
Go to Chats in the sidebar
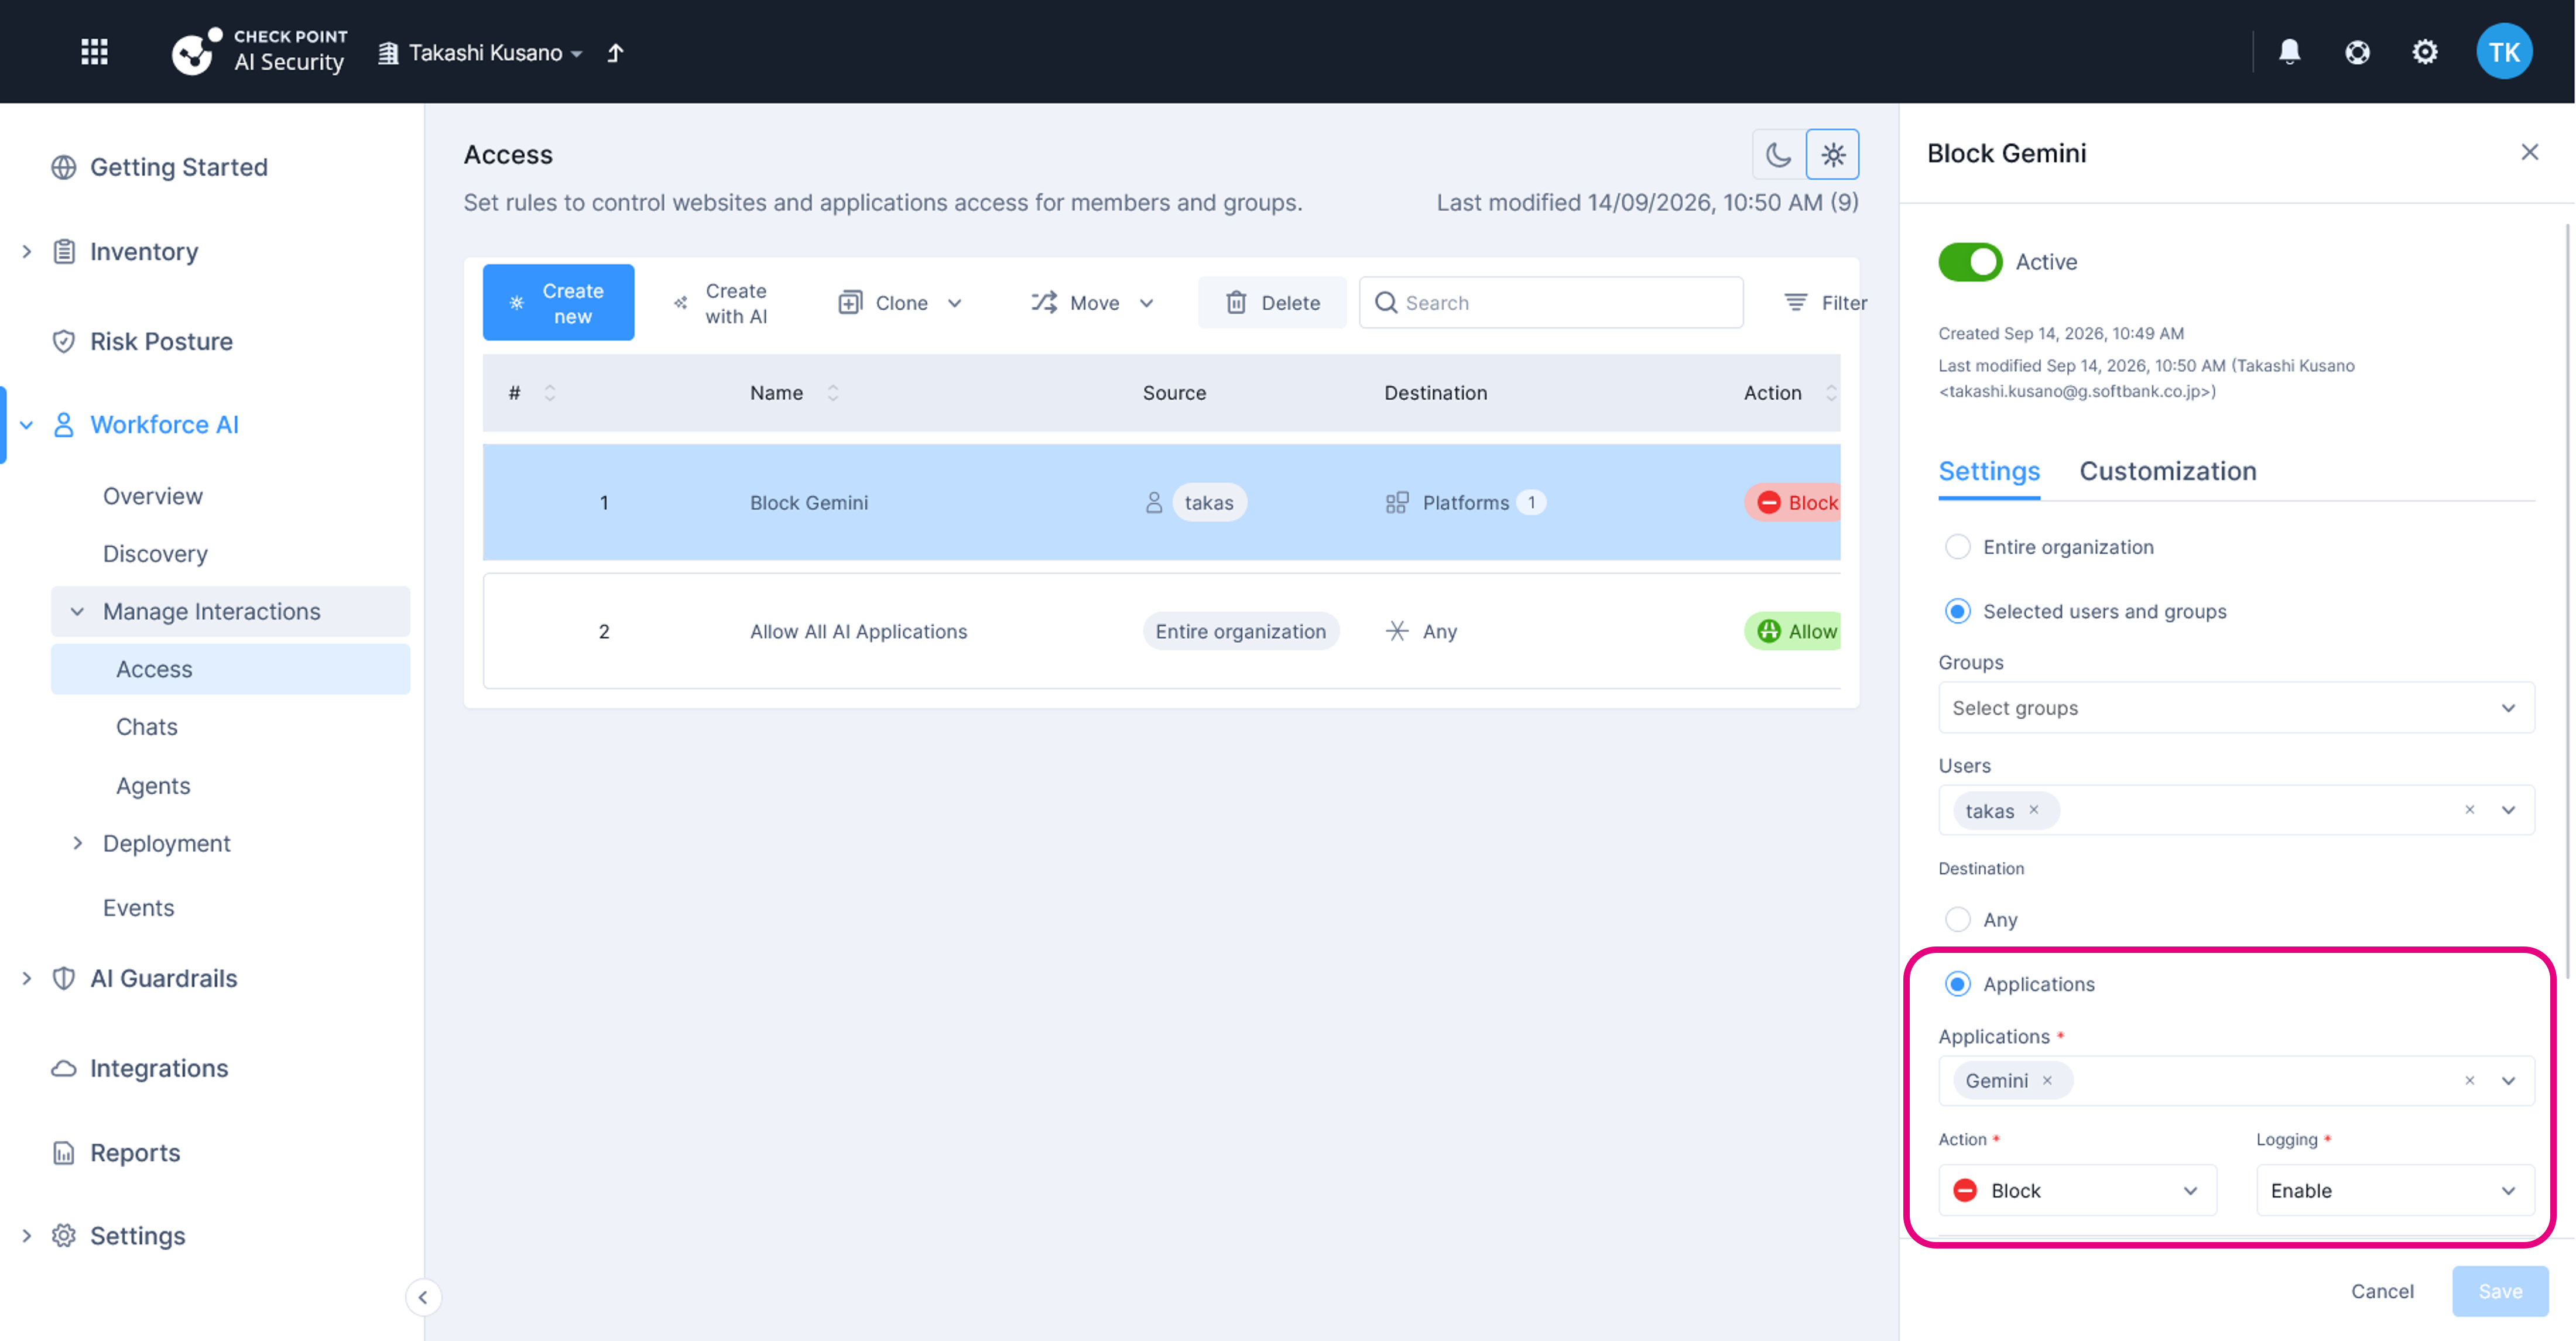point(147,727)
